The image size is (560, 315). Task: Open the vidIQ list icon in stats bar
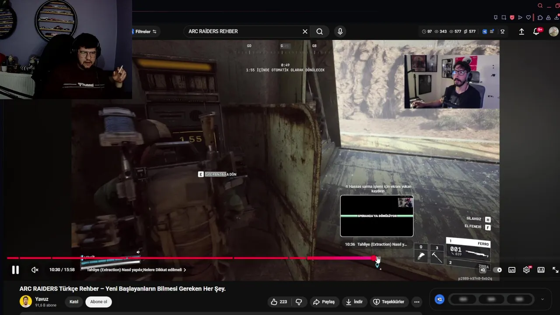coord(492,31)
